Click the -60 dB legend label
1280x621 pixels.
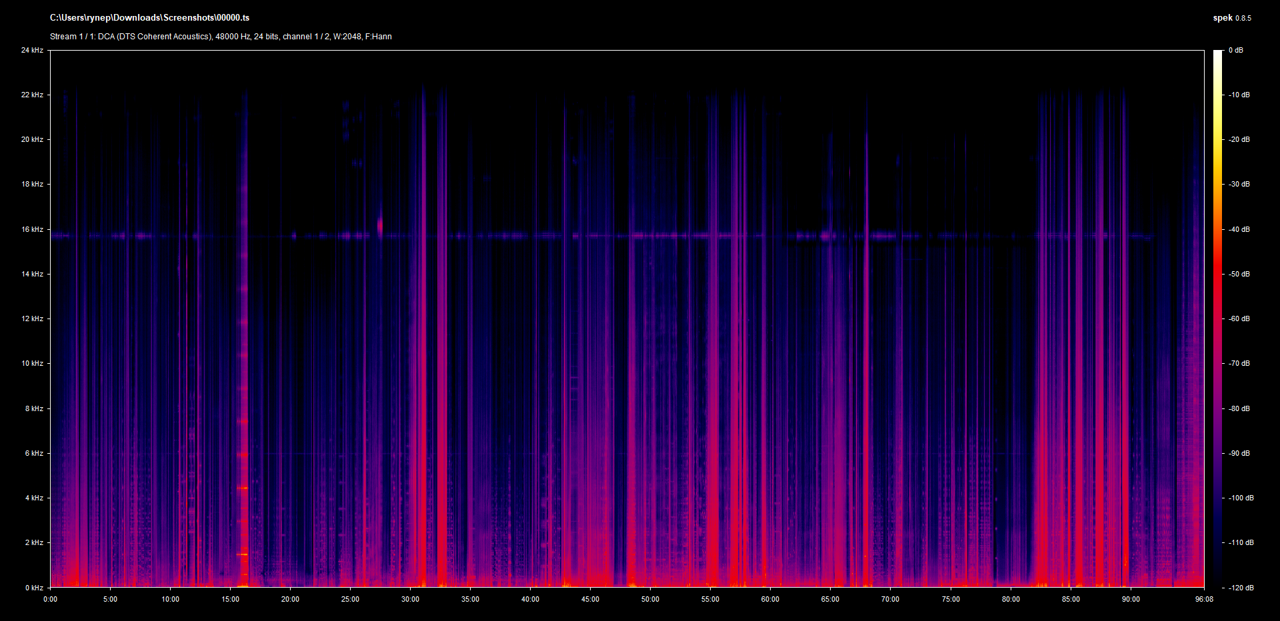click(1239, 318)
